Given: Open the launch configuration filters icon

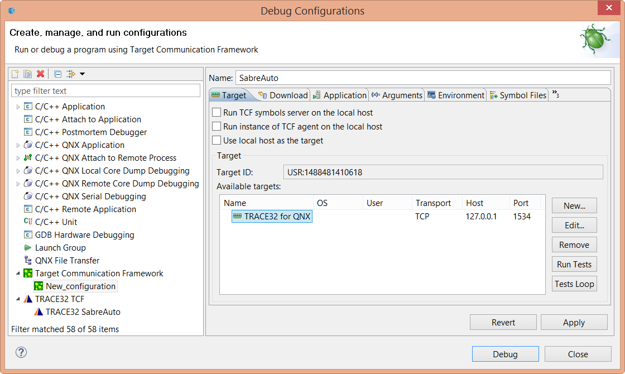Looking at the screenshot, I should coord(70,73).
